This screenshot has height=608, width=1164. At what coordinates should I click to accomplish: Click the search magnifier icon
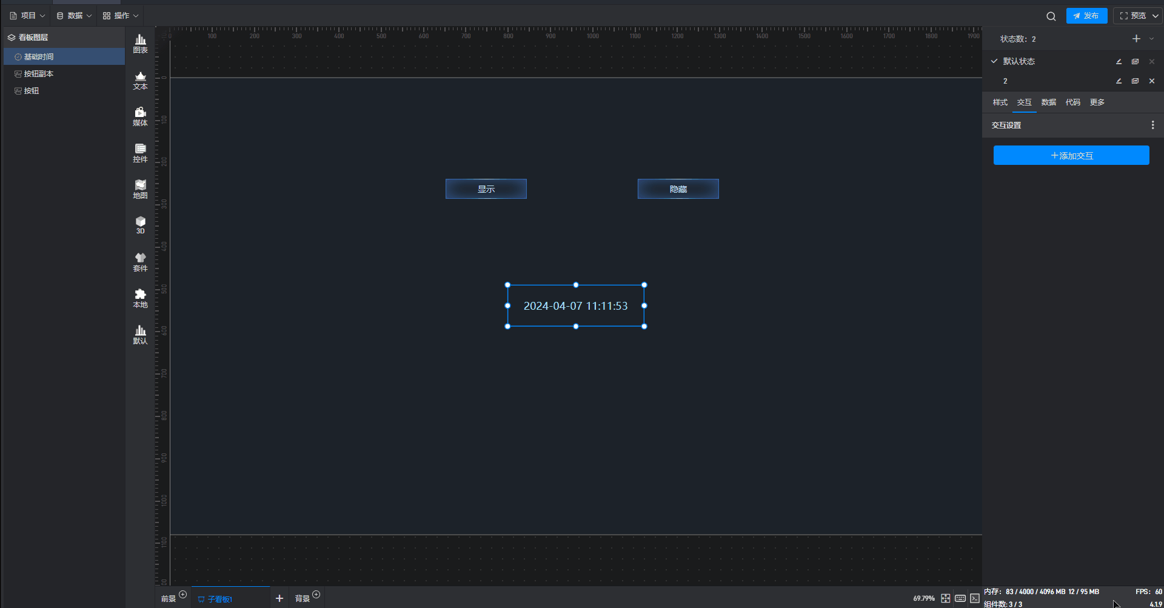pyautogui.click(x=1051, y=16)
